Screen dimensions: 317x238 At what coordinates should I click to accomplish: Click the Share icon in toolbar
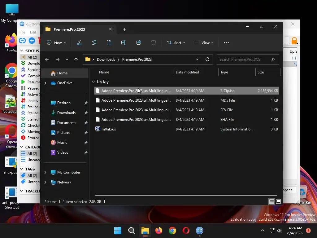(139, 43)
